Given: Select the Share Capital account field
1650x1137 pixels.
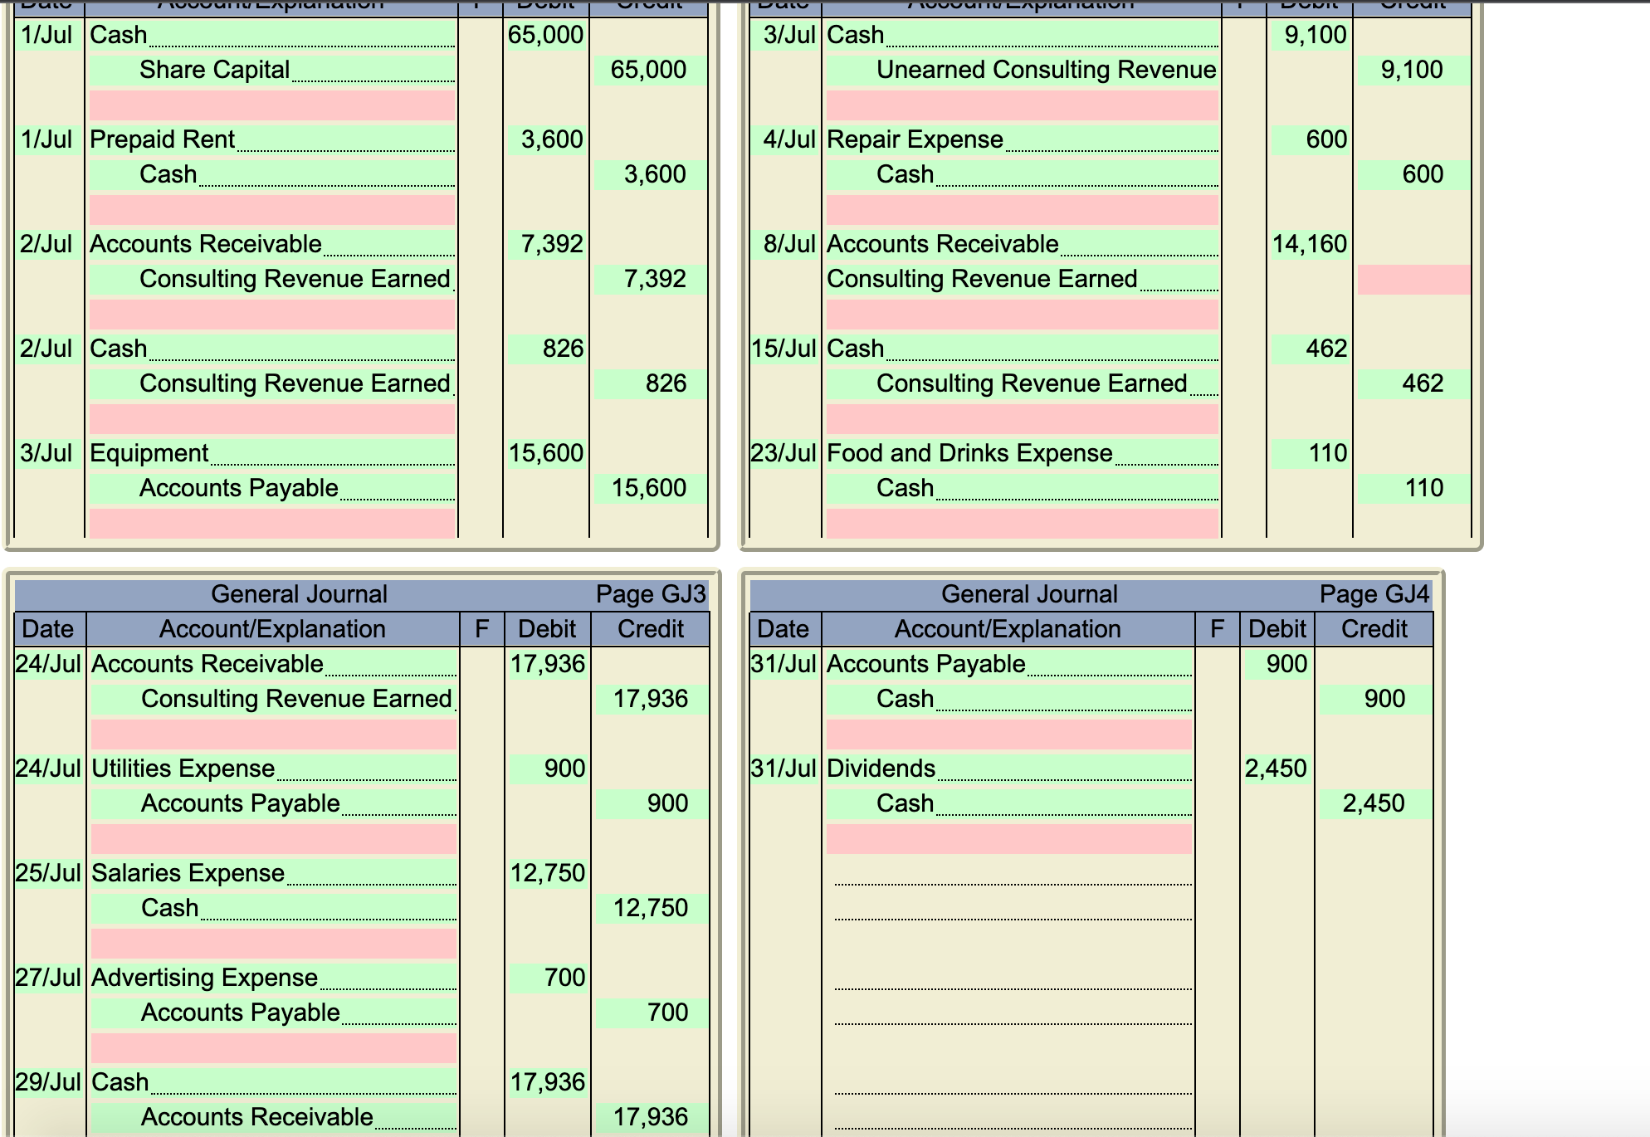Looking at the screenshot, I should point(272,70).
